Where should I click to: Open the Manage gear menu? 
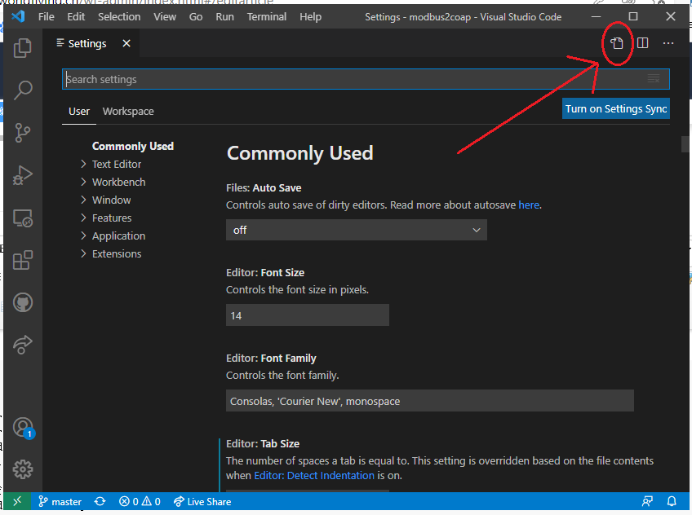pyautogui.click(x=23, y=469)
